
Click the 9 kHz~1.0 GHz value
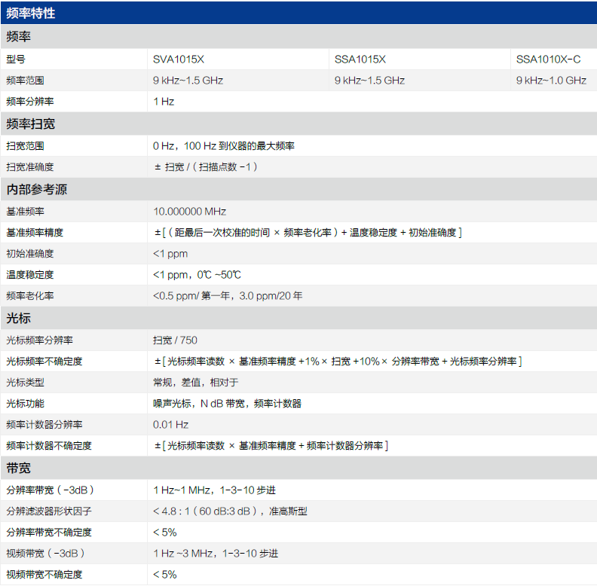pos(551,81)
